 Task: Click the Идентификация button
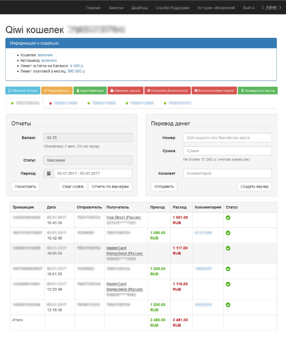tap(90, 90)
